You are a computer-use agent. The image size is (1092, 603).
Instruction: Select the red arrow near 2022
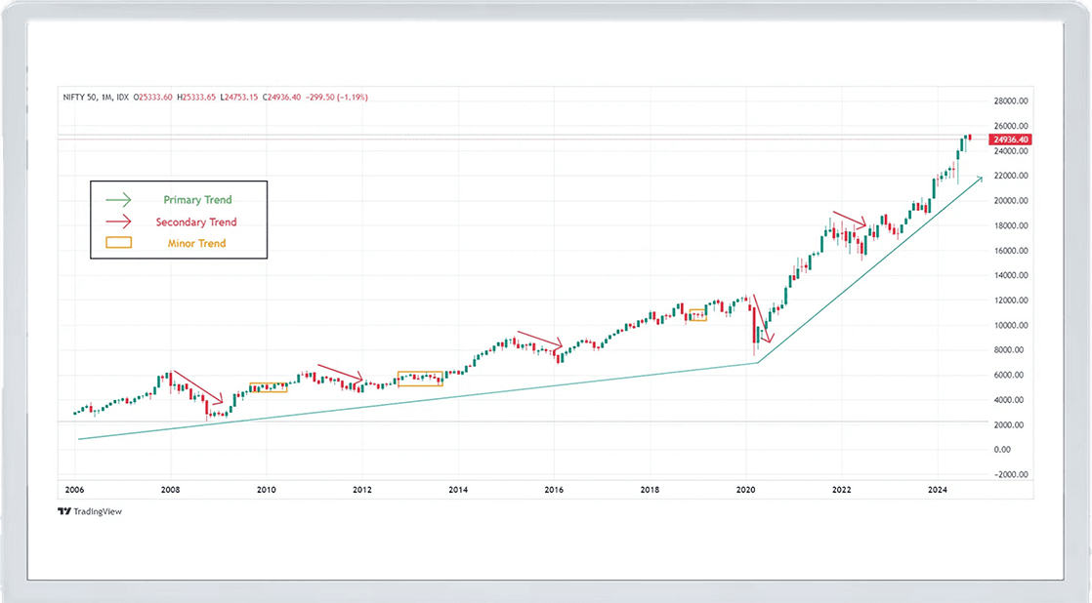tap(850, 221)
